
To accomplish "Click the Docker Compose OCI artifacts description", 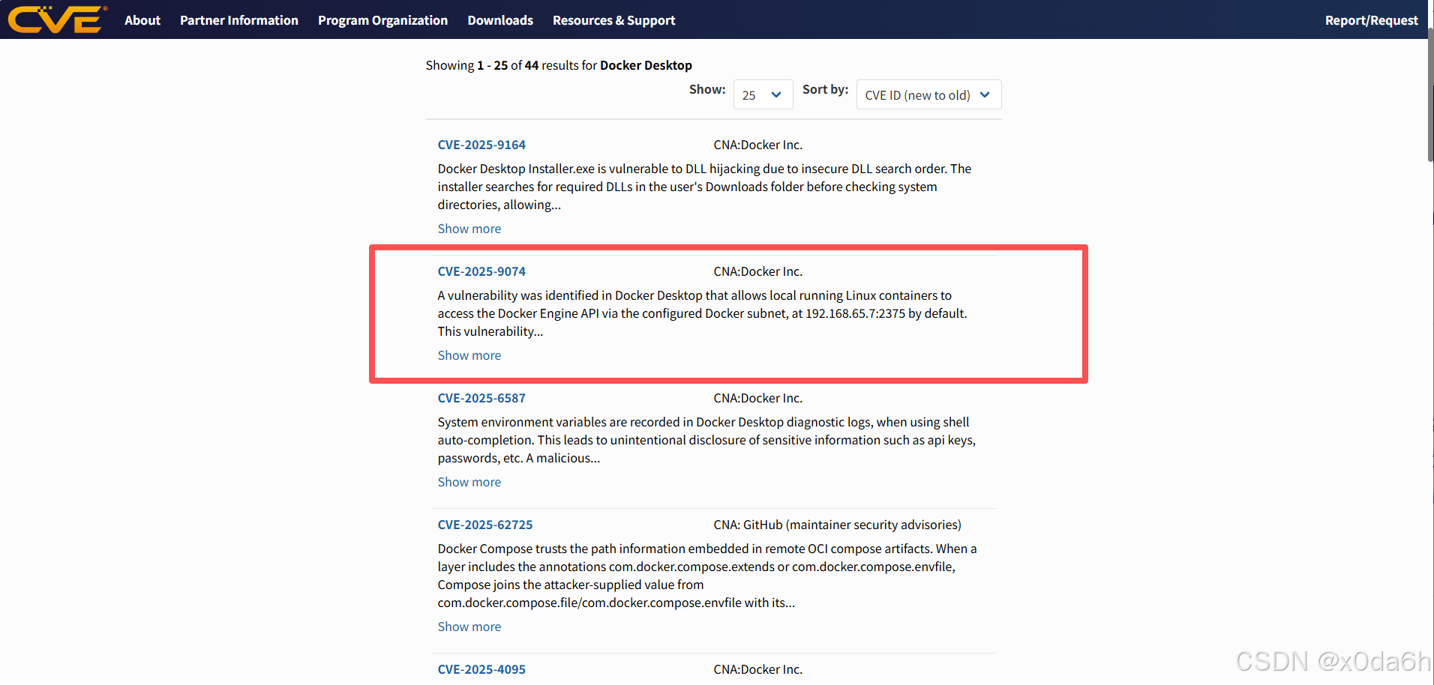I will click(x=707, y=576).
